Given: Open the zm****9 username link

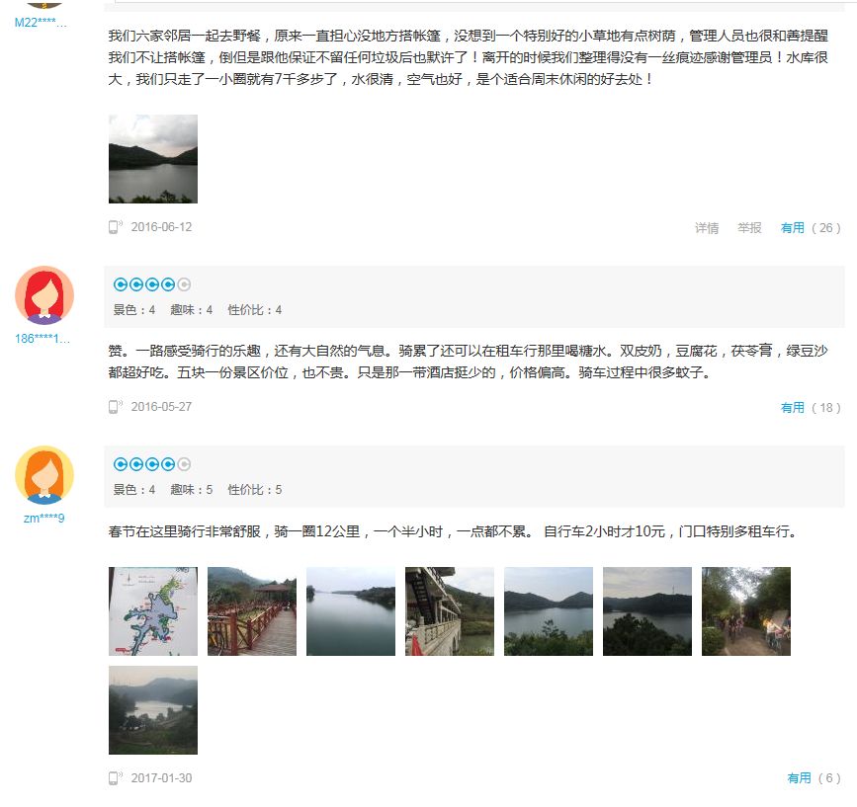Looking at the screenshot, I should tap(43, 519).
